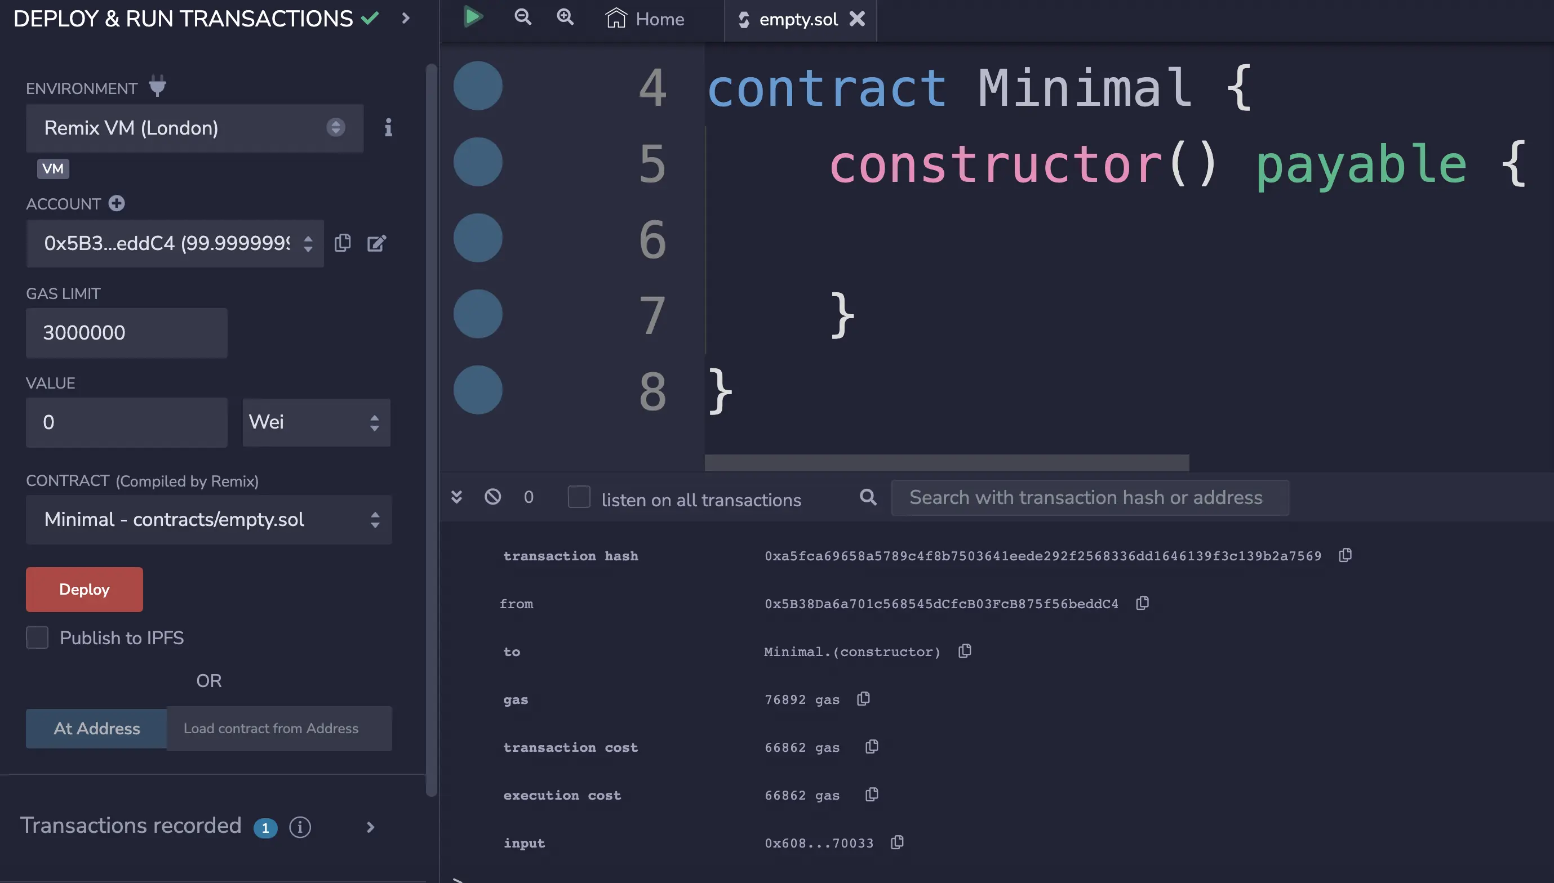Screen dimensions: 1554x883
Task: Click the At Address button
Action: tap(96, 728)
